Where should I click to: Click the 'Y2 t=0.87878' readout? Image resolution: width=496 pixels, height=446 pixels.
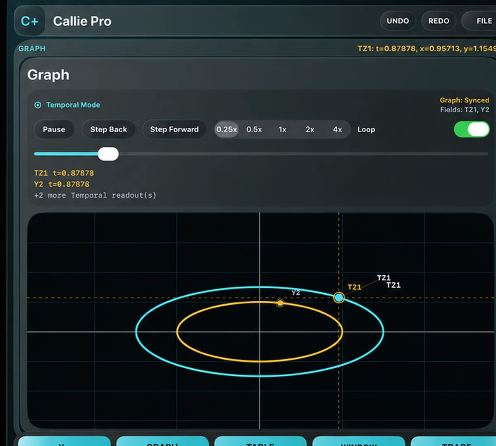tap(62, 184)
